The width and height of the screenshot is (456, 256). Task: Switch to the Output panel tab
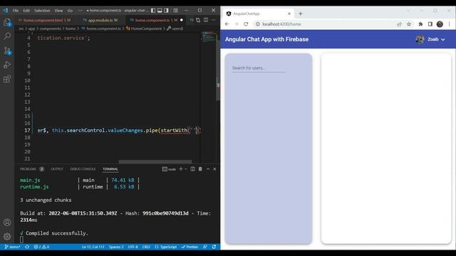coord(57,169)
